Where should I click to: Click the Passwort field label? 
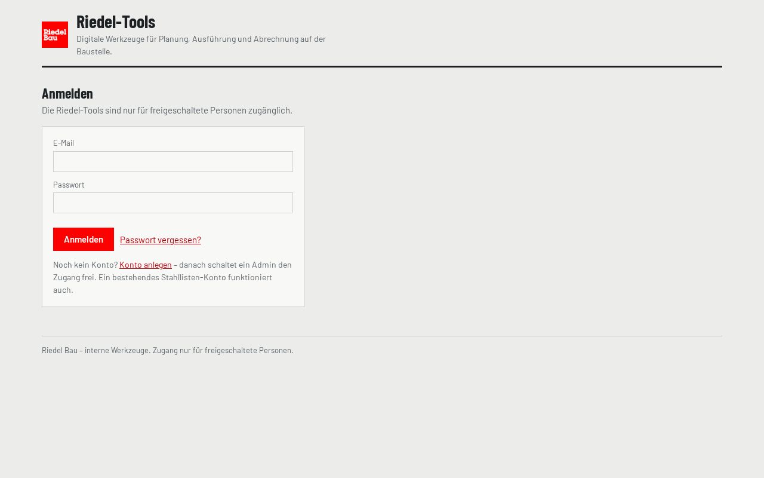tap(69, 185)
